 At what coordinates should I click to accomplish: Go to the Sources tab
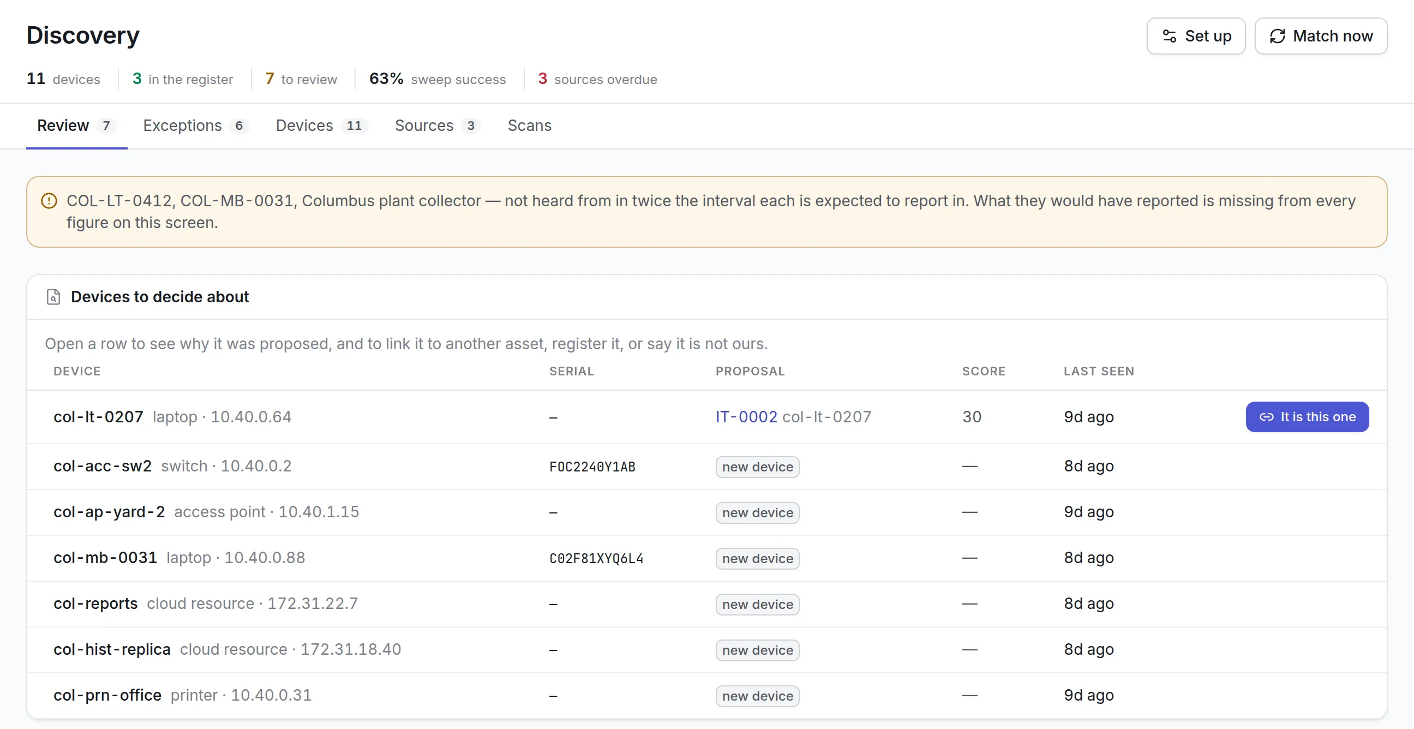tap(438, 126)
